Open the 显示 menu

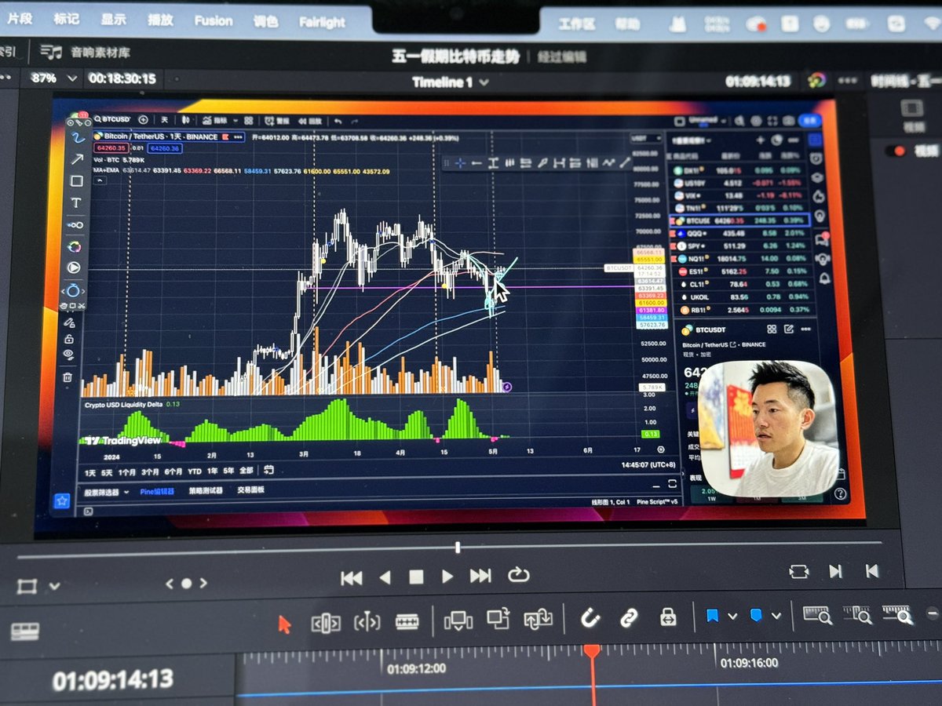tap(113, 20)
